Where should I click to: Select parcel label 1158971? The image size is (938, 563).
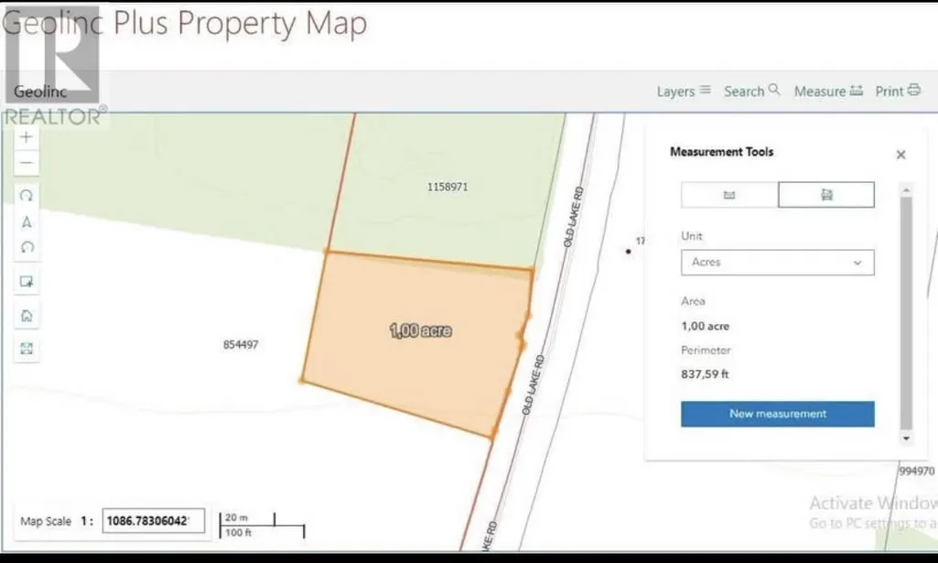coord(447,188)
